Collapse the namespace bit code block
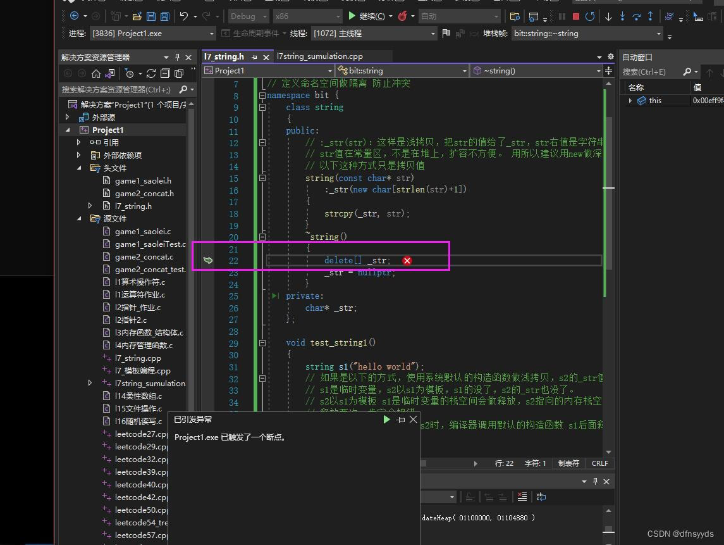The height and width of the screenshot is (545, 724). [262, 96]
